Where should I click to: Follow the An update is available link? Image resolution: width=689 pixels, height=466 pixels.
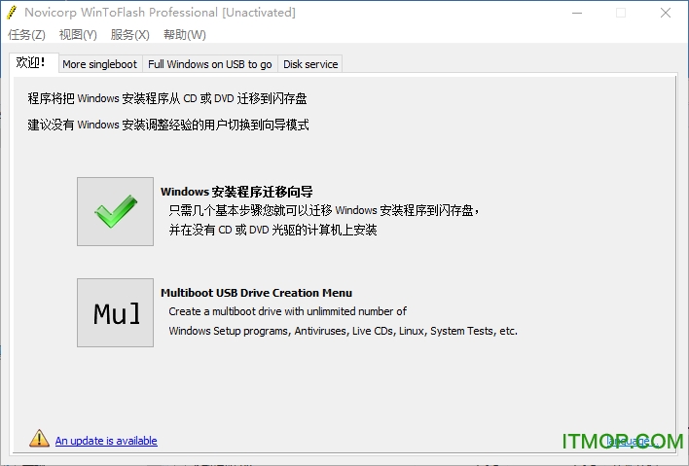106,441
